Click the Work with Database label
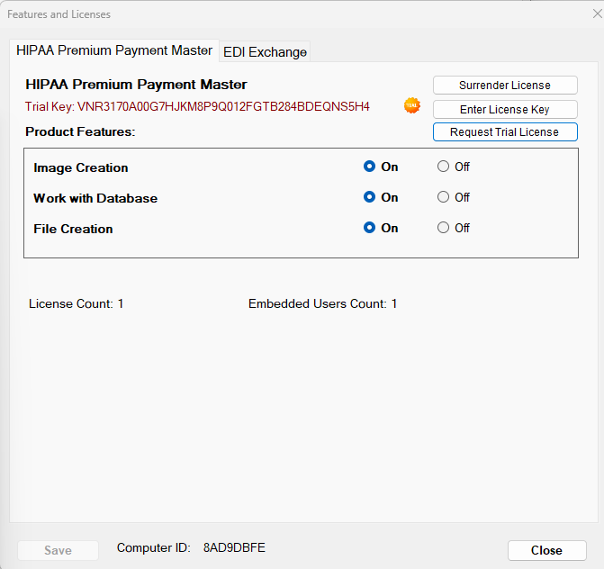Viewport: 604px width, 569px height. [x=95, y=198]
